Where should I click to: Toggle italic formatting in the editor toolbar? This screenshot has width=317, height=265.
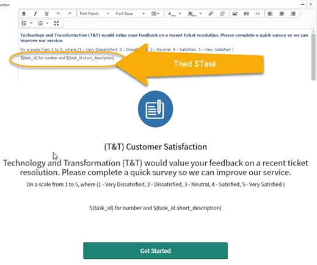coord(35,13)
